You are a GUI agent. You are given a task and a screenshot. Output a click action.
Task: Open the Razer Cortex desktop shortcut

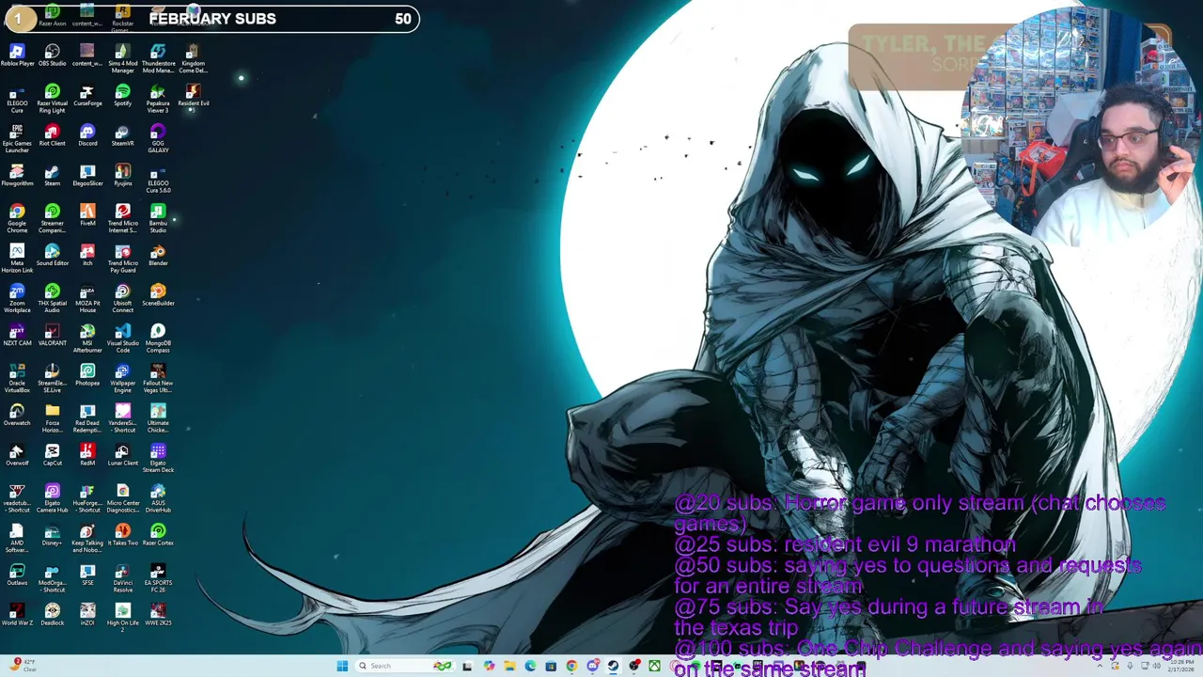pyautogui.click(x=158, y=535)
